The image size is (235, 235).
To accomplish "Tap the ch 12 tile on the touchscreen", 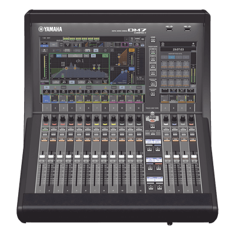I will (139, 99).
